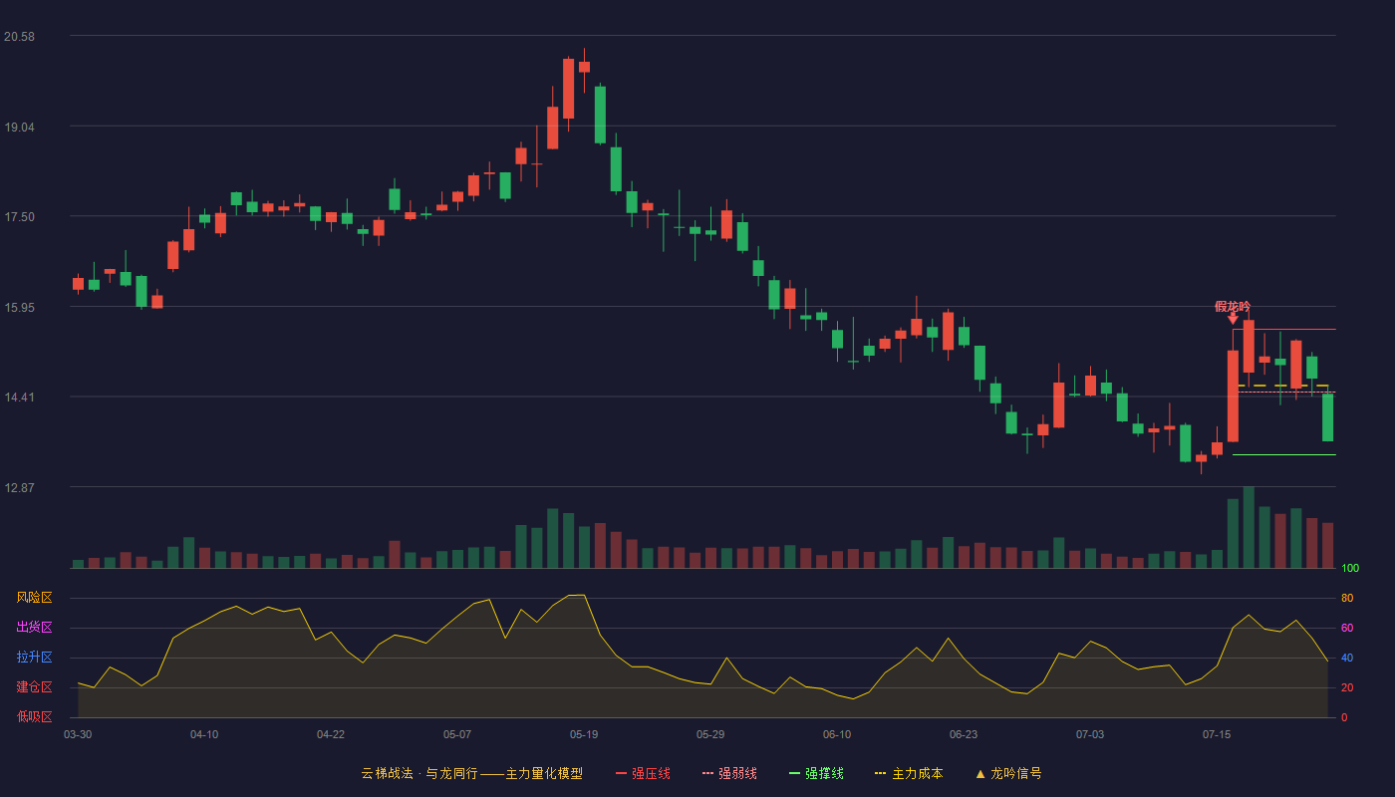
Task: Click the 拉升区 zone label
Action: point(34,658)
